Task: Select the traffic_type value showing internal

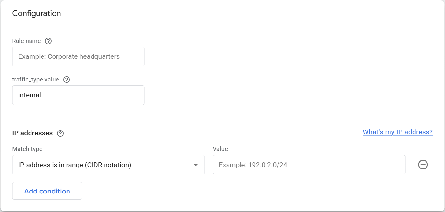Action: (78, 95)
